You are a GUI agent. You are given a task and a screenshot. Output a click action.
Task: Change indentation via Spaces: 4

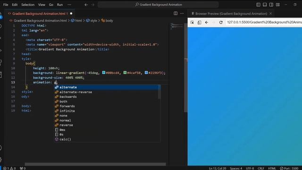tap(236, 168)
